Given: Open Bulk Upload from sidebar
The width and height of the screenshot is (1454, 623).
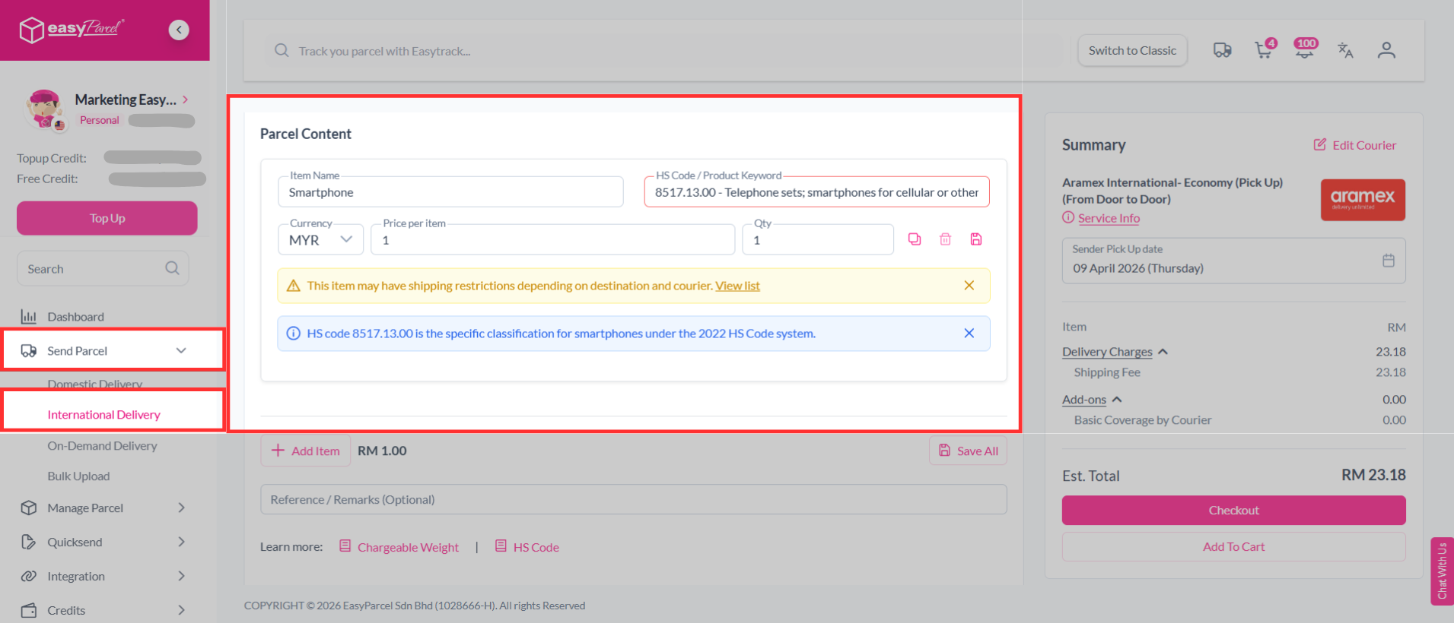Looking at the screenshot, I should 78,476.
